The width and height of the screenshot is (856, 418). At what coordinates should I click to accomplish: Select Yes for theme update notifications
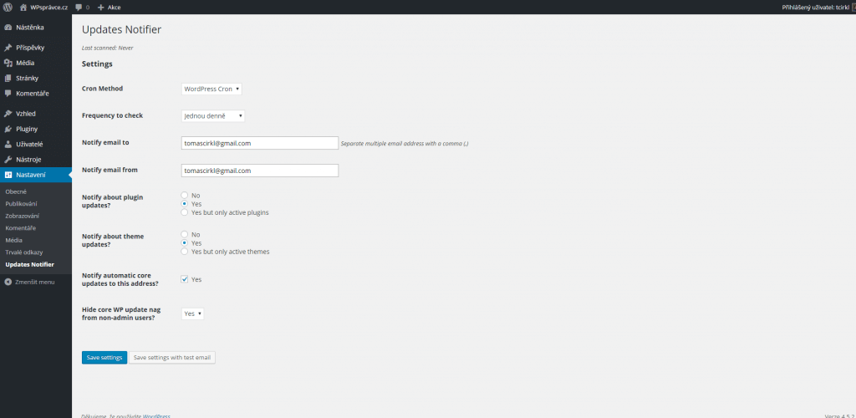pyautogui.click(x=185, y=242)
